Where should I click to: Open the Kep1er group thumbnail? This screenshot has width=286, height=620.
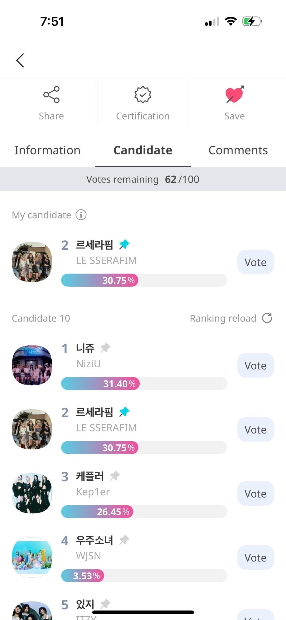[x=32, y=493]
